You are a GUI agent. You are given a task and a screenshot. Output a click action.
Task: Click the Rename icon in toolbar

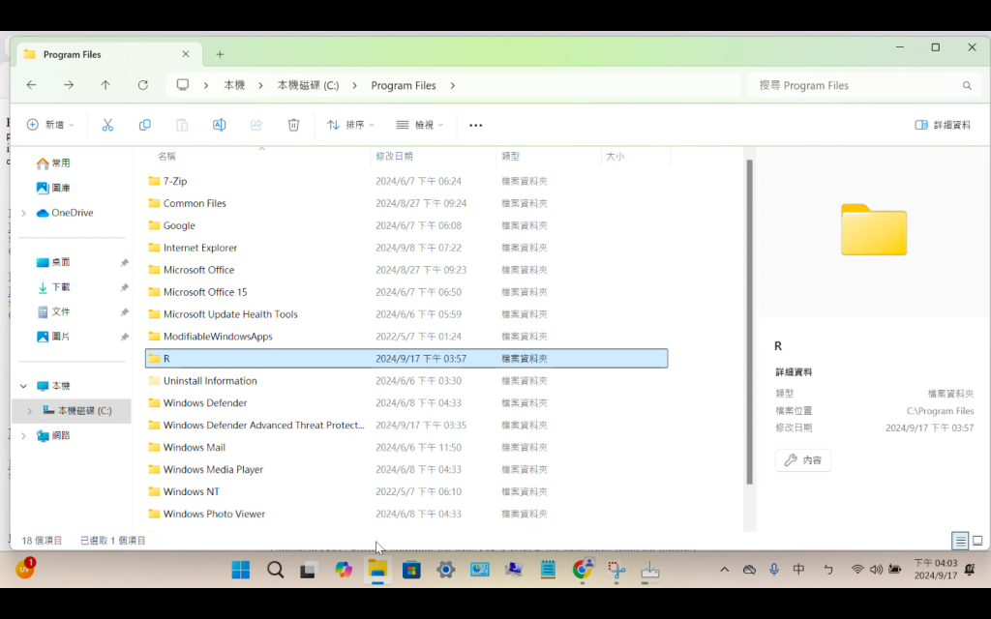(x=220, y=125)
